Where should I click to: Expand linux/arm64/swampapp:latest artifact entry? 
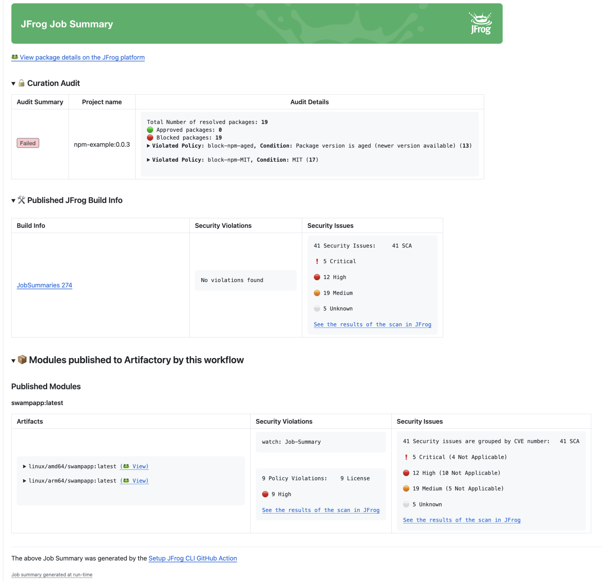tap(24, 481)
